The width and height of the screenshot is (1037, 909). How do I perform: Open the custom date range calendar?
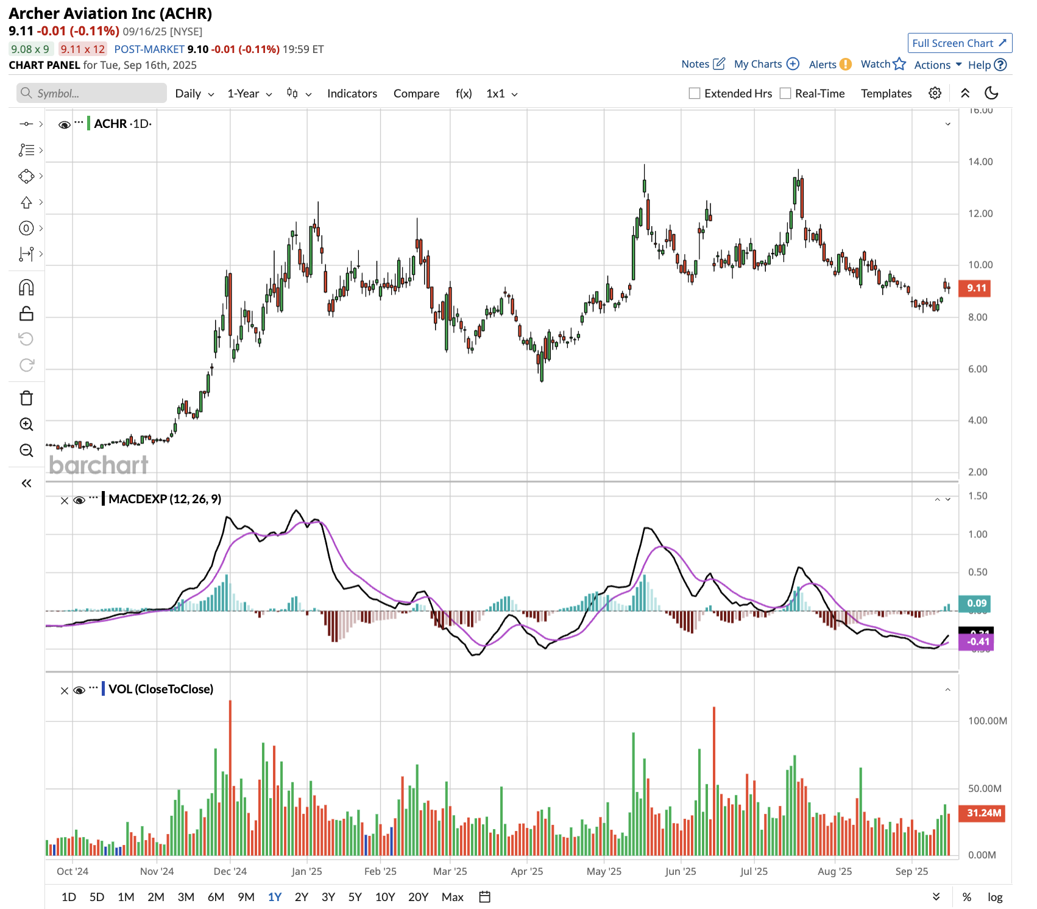pyautogui.click(x=485, y=897)
